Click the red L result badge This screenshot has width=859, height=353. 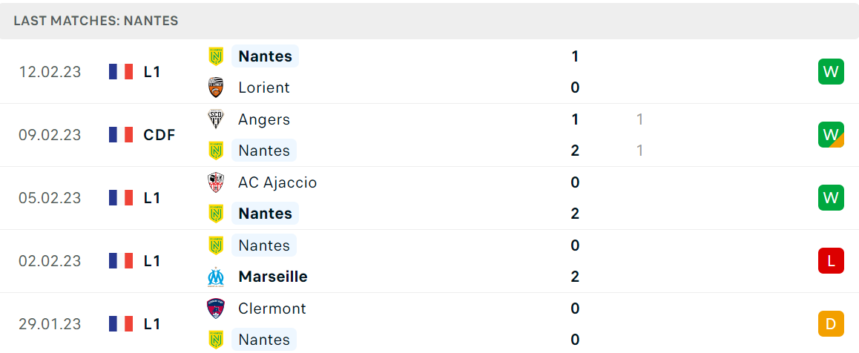tap(831, 261)
